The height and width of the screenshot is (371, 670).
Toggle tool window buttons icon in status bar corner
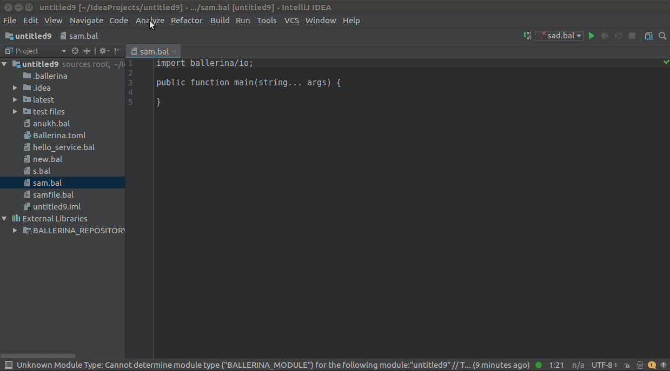[x=8, y=365]
